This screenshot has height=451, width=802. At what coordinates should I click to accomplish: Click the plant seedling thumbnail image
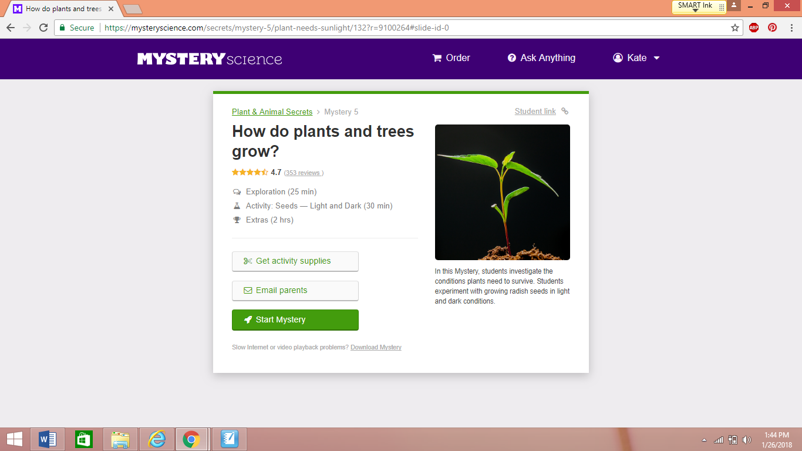503,192
